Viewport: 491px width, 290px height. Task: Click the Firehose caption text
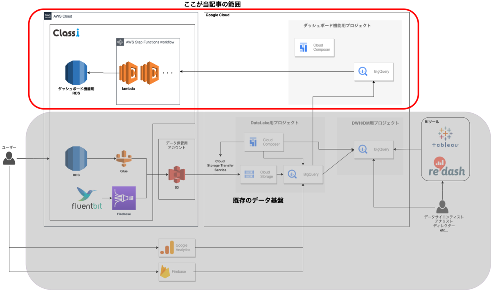tap(124, 214)
